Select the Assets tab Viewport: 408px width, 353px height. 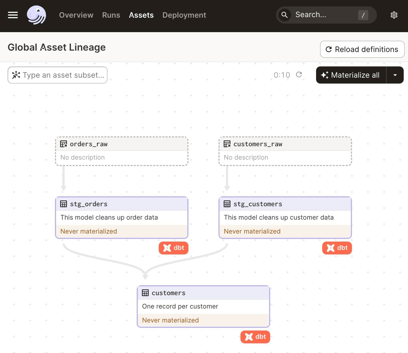tap(141, 15)
